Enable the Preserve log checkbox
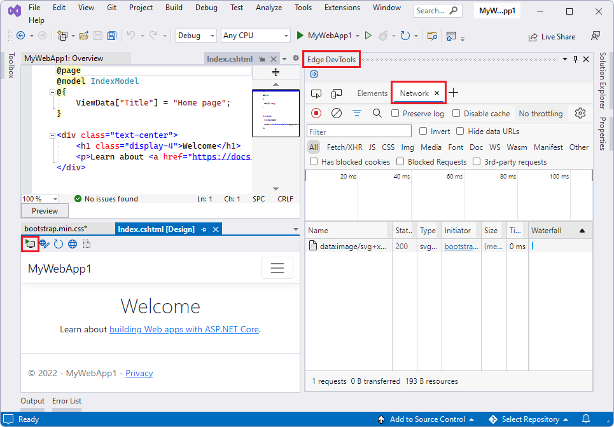The width and height of the screenshot is (614, 427). 395,113
